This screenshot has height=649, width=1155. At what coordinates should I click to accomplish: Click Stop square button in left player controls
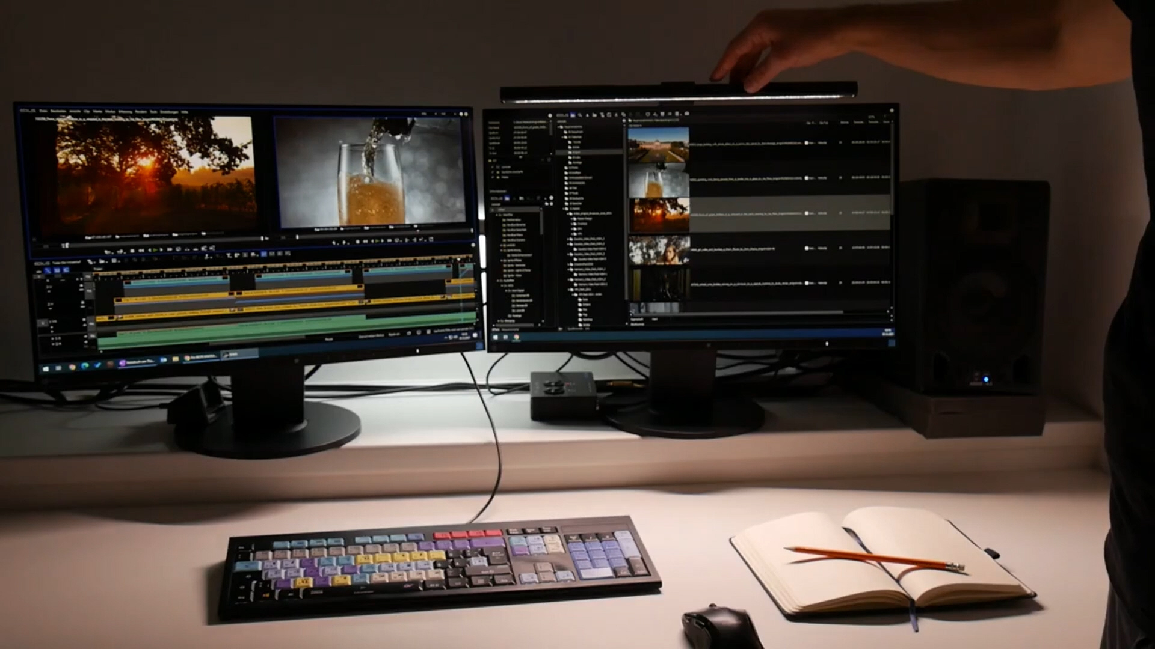[132, 250]
